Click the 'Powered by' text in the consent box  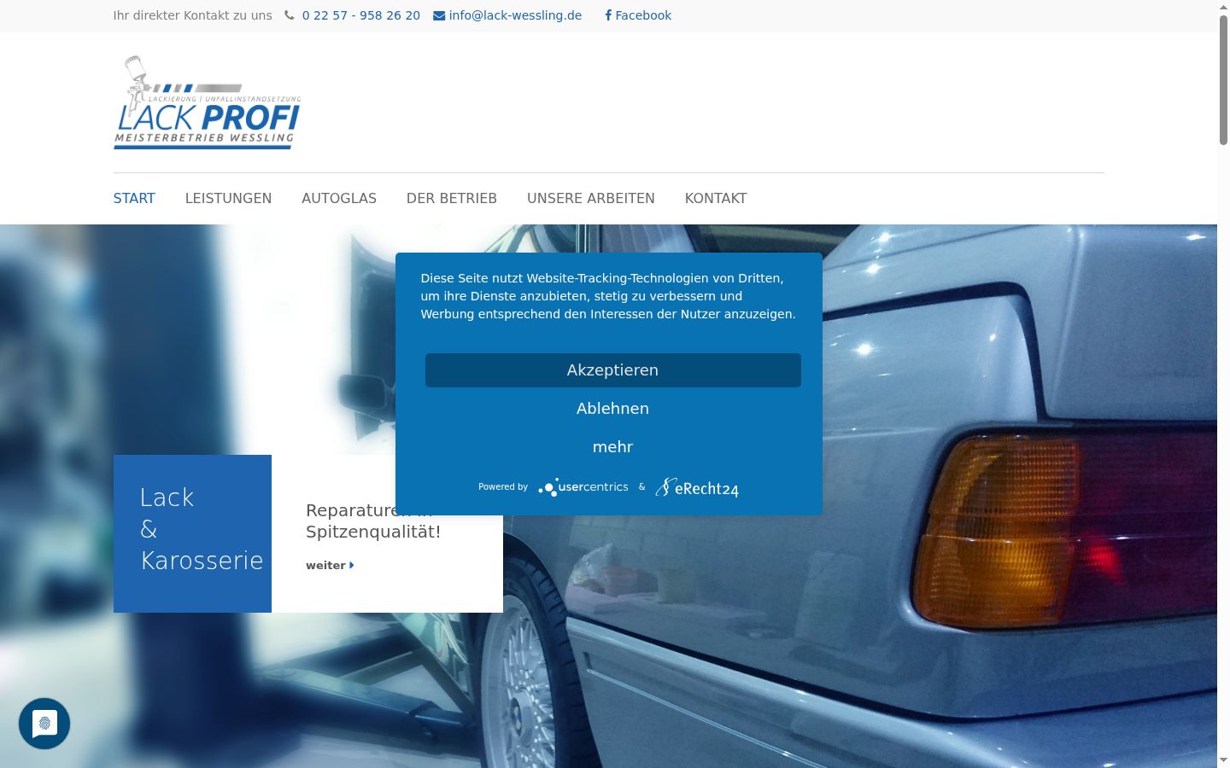tap(503, 486)
